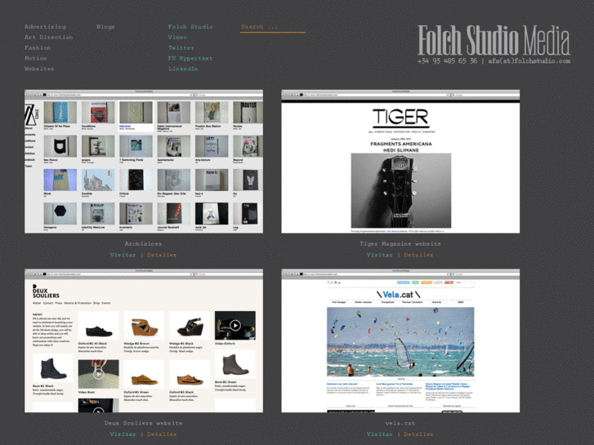
Task: Click the Folch Studio Media logo
Action: point(494,40)
